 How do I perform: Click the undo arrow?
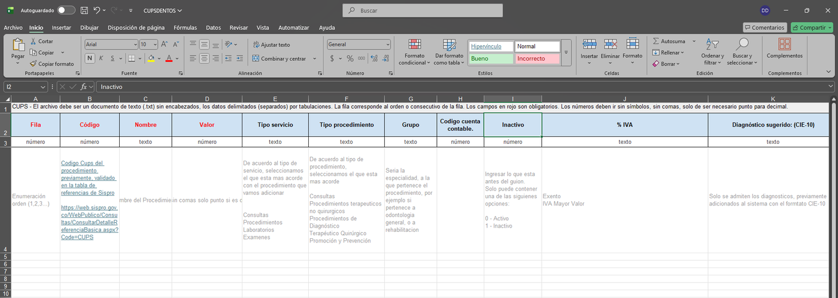tap(97, 10)
